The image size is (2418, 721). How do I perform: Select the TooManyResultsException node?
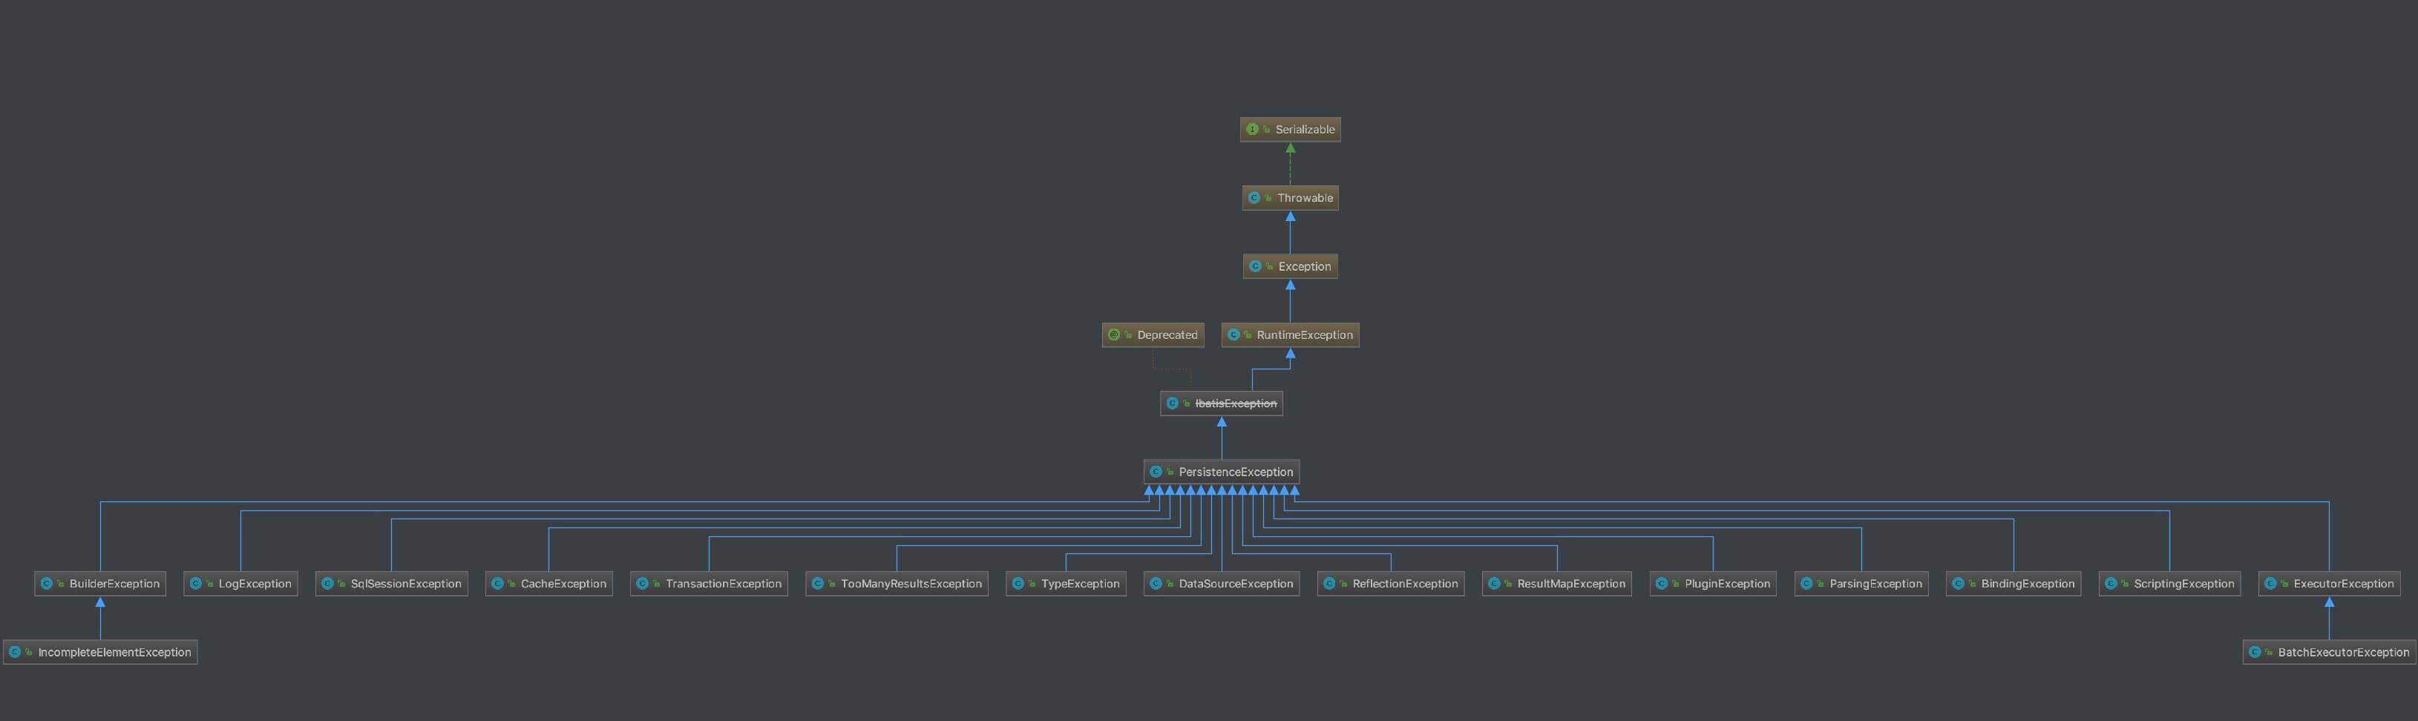(x=897, y=583)
